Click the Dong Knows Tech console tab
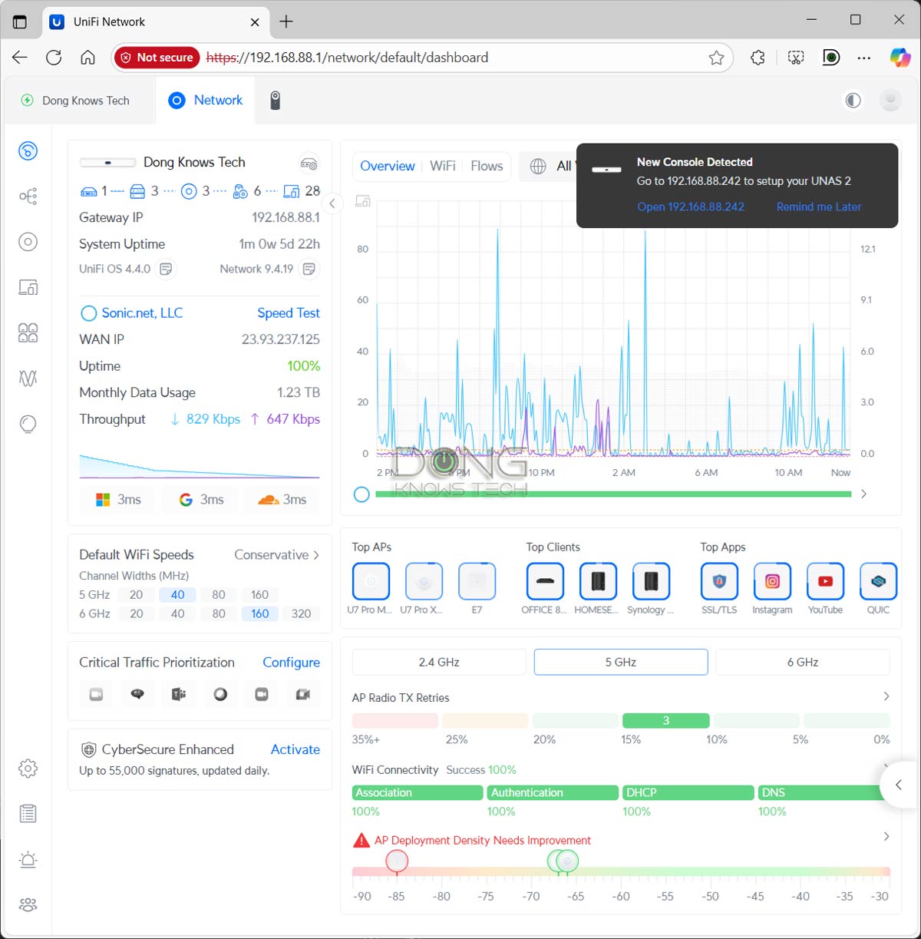The width and height of the screenshot is (921, 939). (75, 101)
